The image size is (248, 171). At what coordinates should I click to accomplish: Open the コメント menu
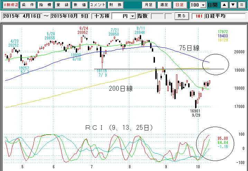click(x=97, y=5)
